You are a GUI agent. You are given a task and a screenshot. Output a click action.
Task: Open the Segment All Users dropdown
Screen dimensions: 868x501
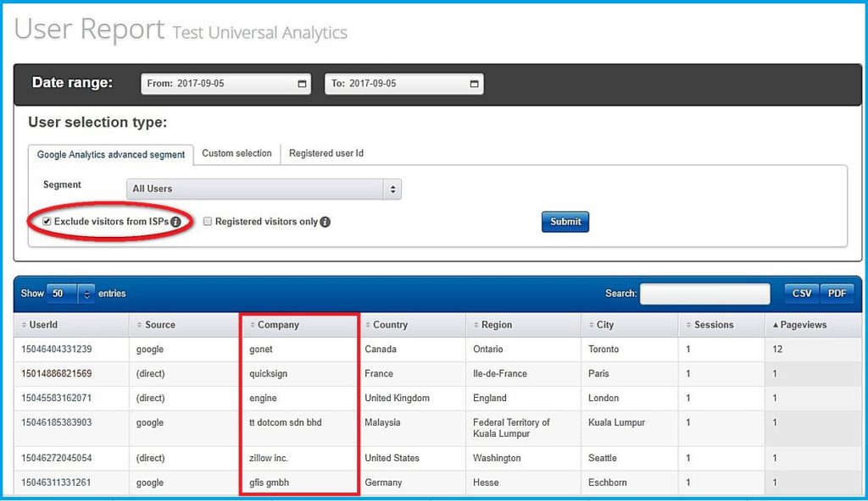(x=264, y=189)
